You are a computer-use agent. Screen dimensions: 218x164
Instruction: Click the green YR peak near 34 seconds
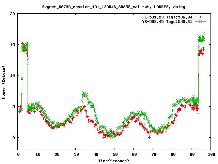(x=83, y=92)
